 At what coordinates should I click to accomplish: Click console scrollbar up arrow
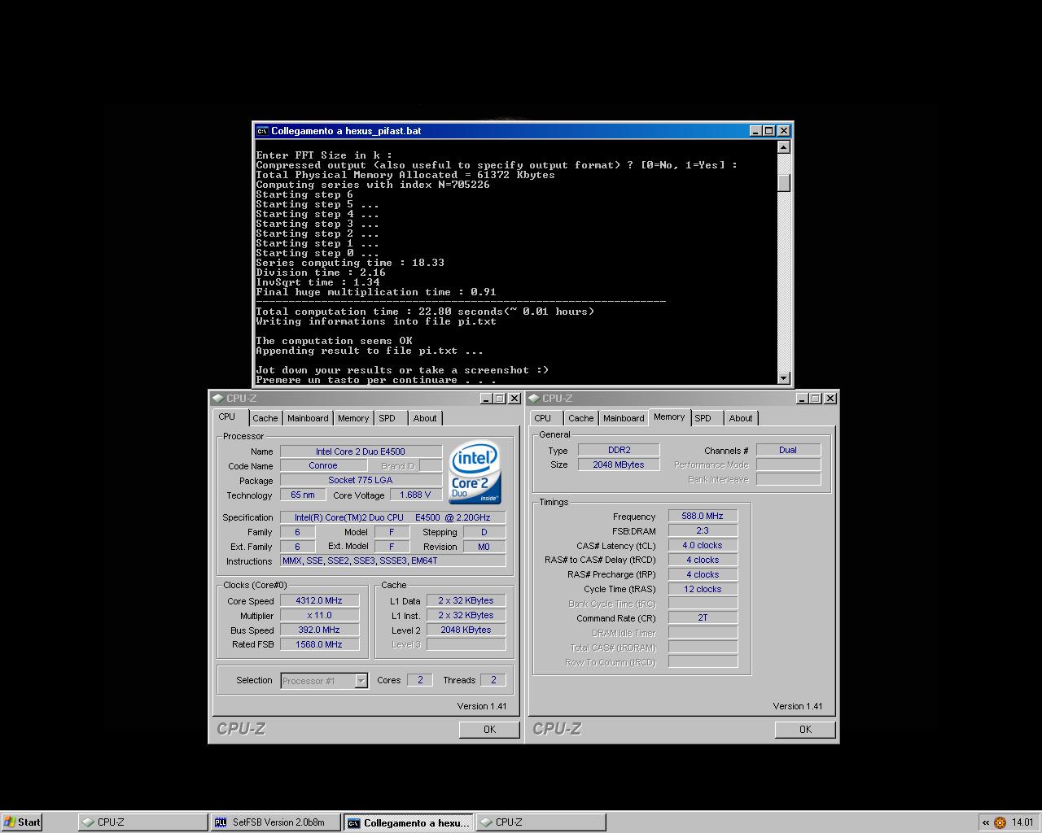coord(783,147)
